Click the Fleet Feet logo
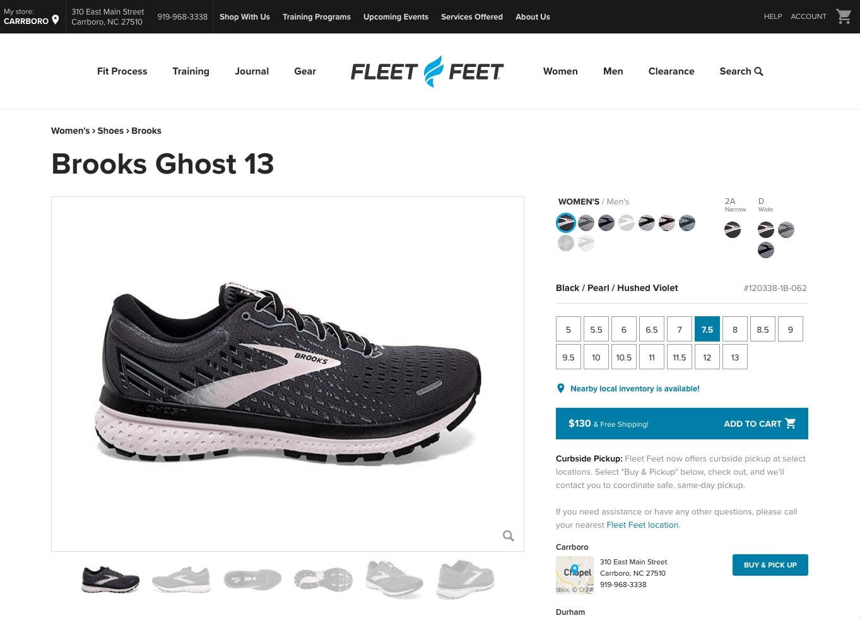The height and width of the screenshot is (618, 860). (427, 71)
